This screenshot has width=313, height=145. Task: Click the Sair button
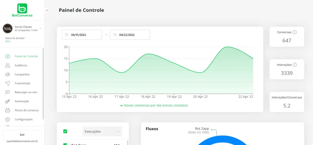22,134
